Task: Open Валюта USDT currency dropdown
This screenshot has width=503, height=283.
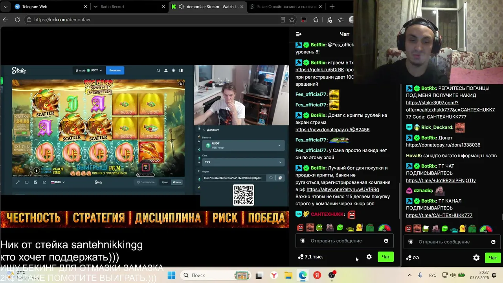Action: point(243,145)
